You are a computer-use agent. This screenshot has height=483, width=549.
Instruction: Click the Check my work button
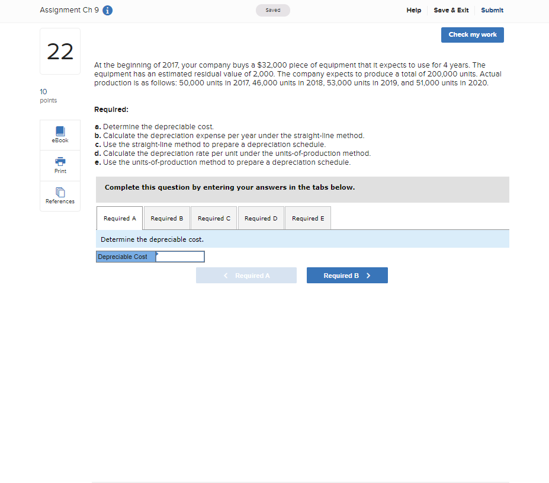point(472,35)
